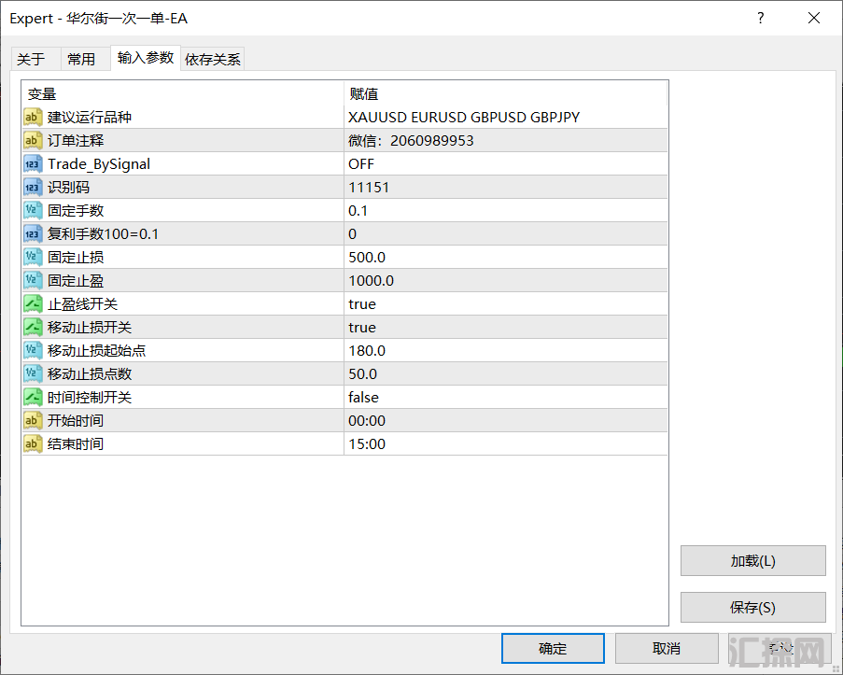Image resolution: width=843 pixels, height=675 pixels.
Task: Click the help question mark button
Action: pos(761,18)
